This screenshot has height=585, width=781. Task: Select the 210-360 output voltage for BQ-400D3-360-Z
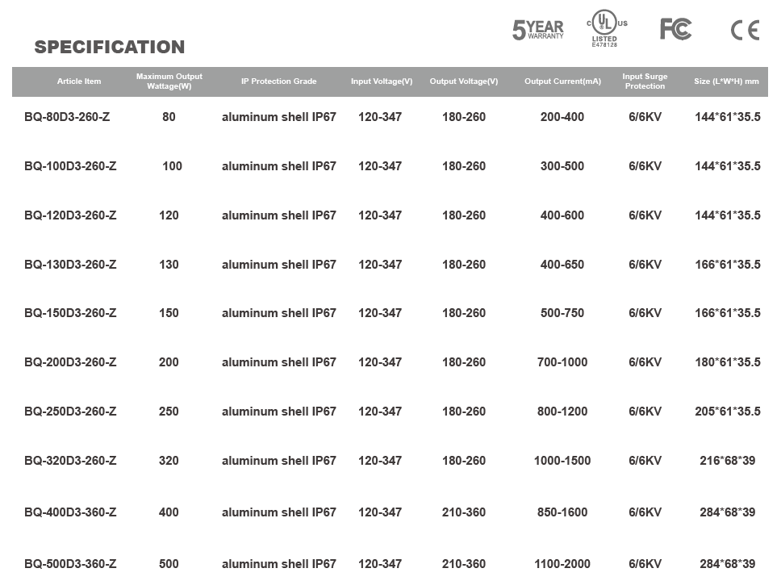pos(464,512)
